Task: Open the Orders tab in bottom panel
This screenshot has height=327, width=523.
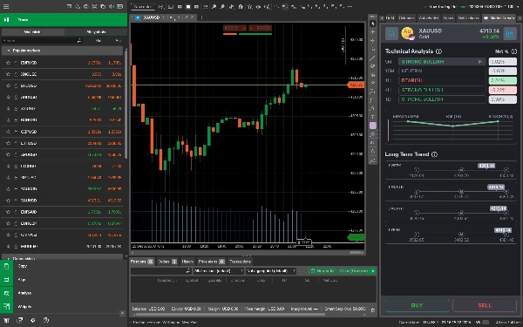Action: tap(167, 262)
